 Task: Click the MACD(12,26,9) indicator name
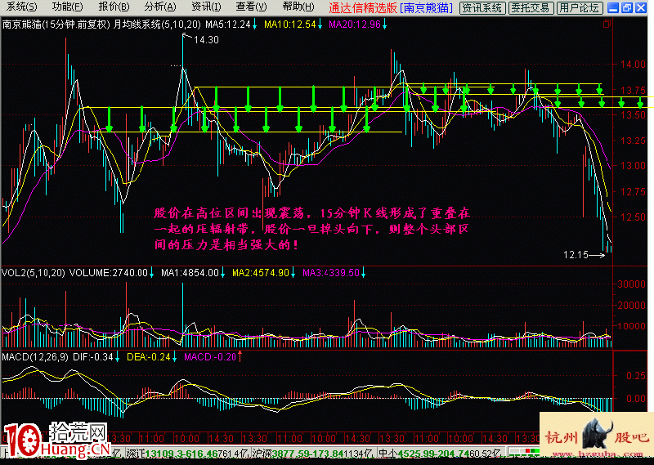tap(35, 357)
